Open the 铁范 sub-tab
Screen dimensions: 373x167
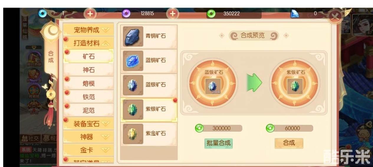88,97
